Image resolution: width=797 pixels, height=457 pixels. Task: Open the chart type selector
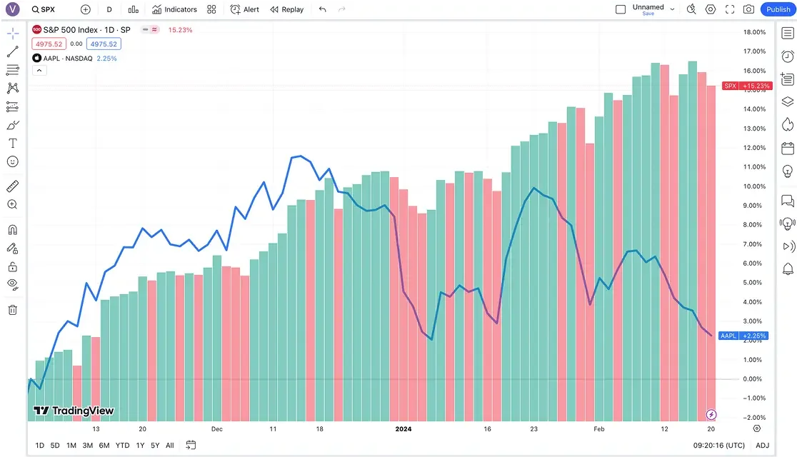click(x=133, y=9)
